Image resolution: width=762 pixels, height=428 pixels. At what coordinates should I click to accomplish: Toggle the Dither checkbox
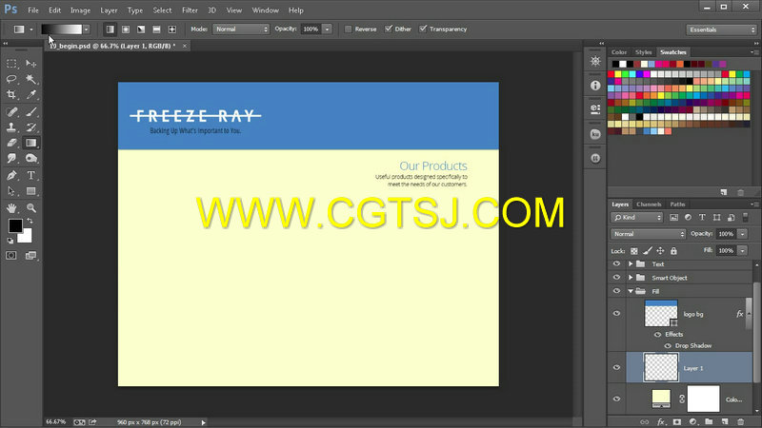tap(389, 29)
